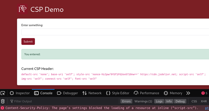The width and height of the screenshot is (209, 111).
Task: Focus the 'Enter something' input field
Action: tap(115, 32)
